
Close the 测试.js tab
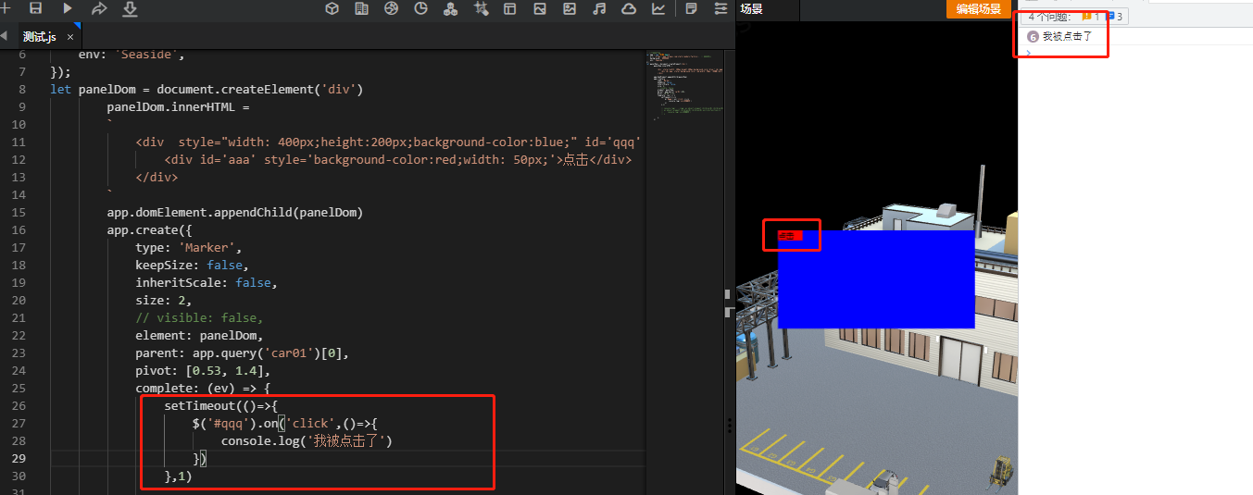[x=70, y=37]
